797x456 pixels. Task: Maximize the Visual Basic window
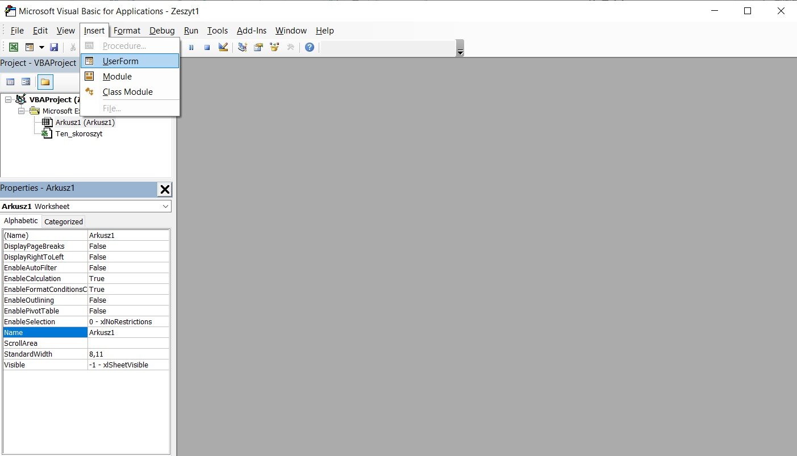click(x=748, y=11)
